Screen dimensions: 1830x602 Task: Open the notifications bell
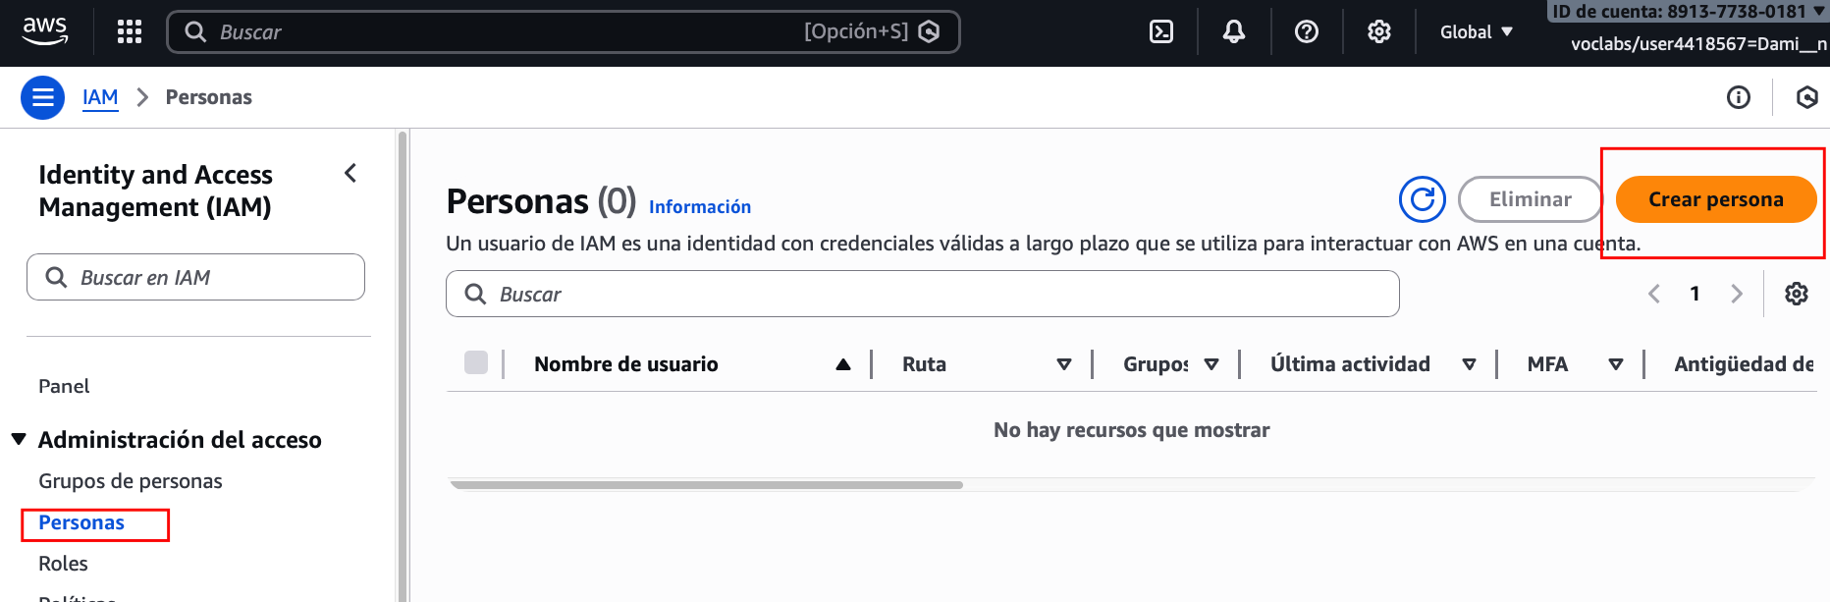point(1234,31)
